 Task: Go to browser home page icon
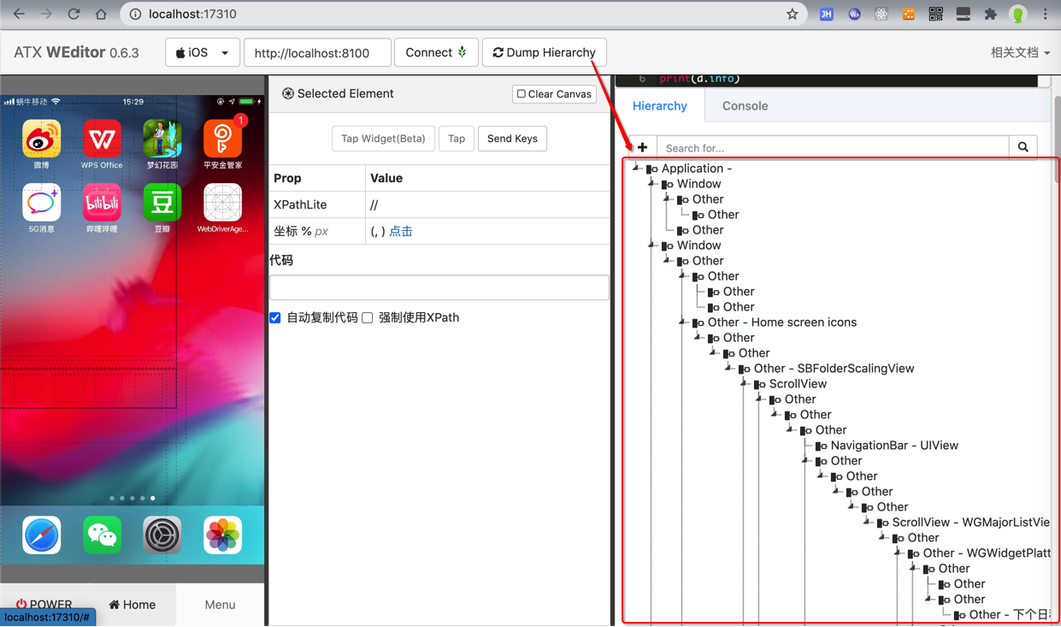pyautogui.click(x=101, y=14)
